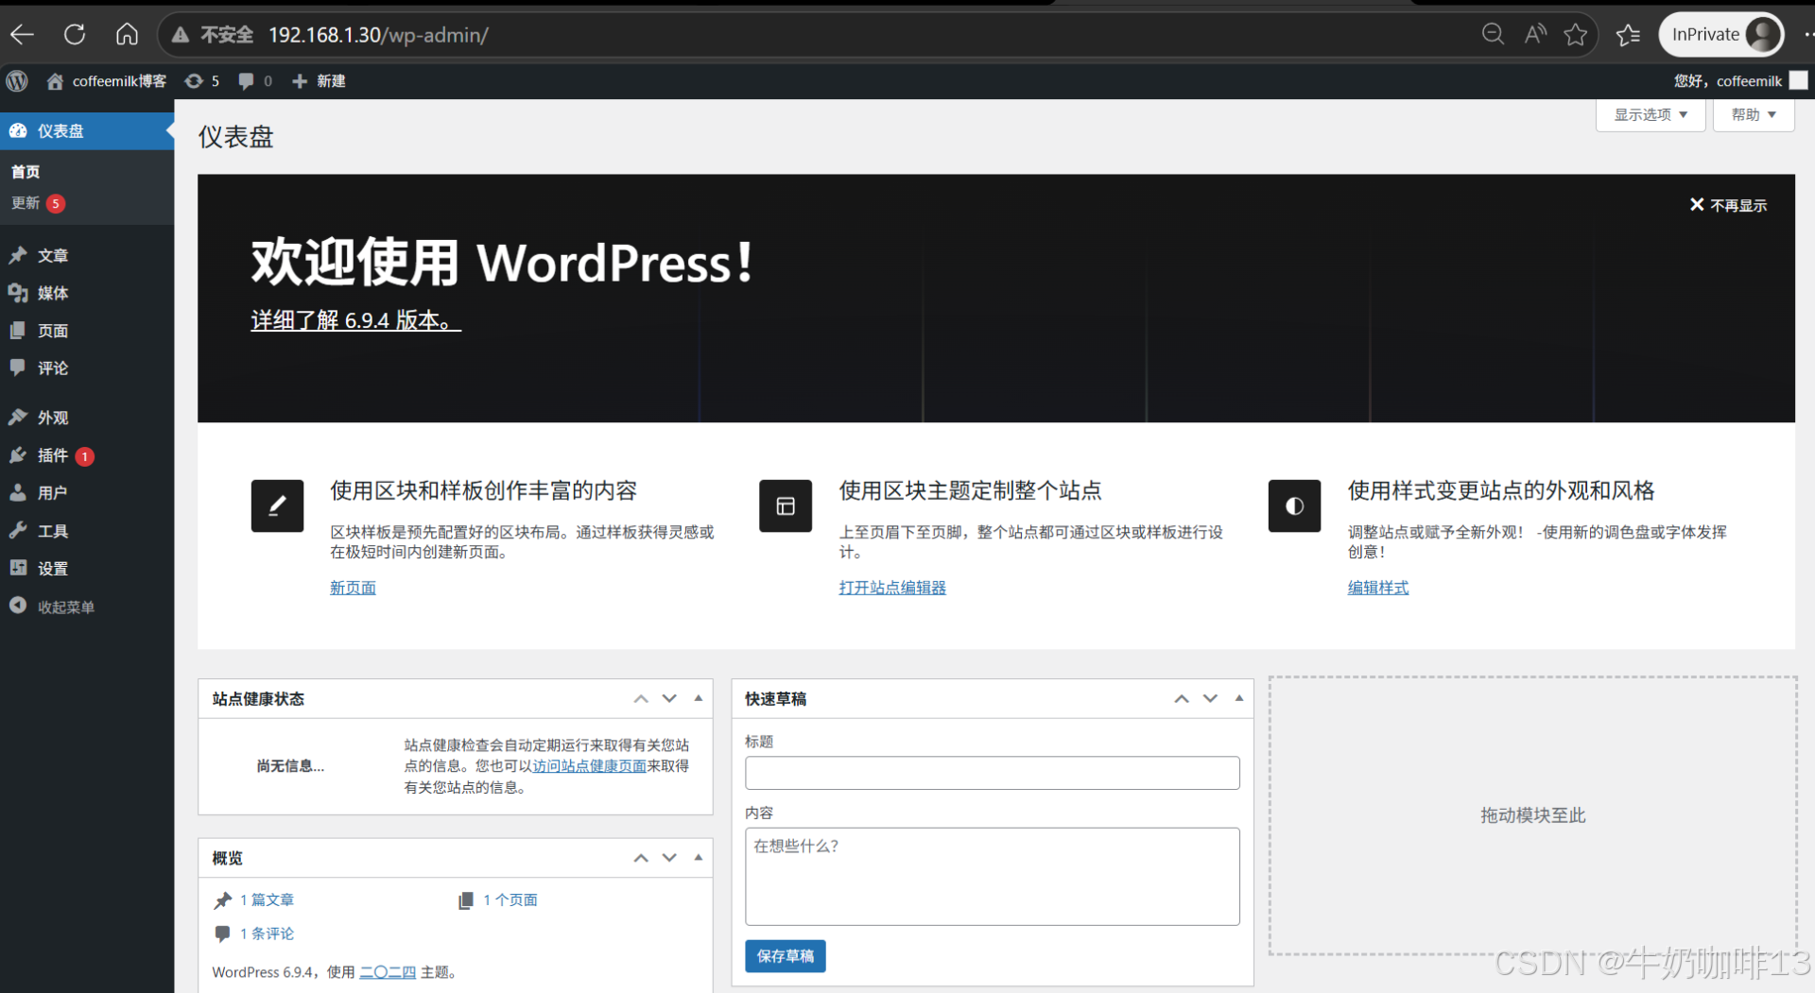Click the InPrivate profile badge
Image resolution: width=1815 pixels, height=993 pixels.
(x=1721, y=35)
